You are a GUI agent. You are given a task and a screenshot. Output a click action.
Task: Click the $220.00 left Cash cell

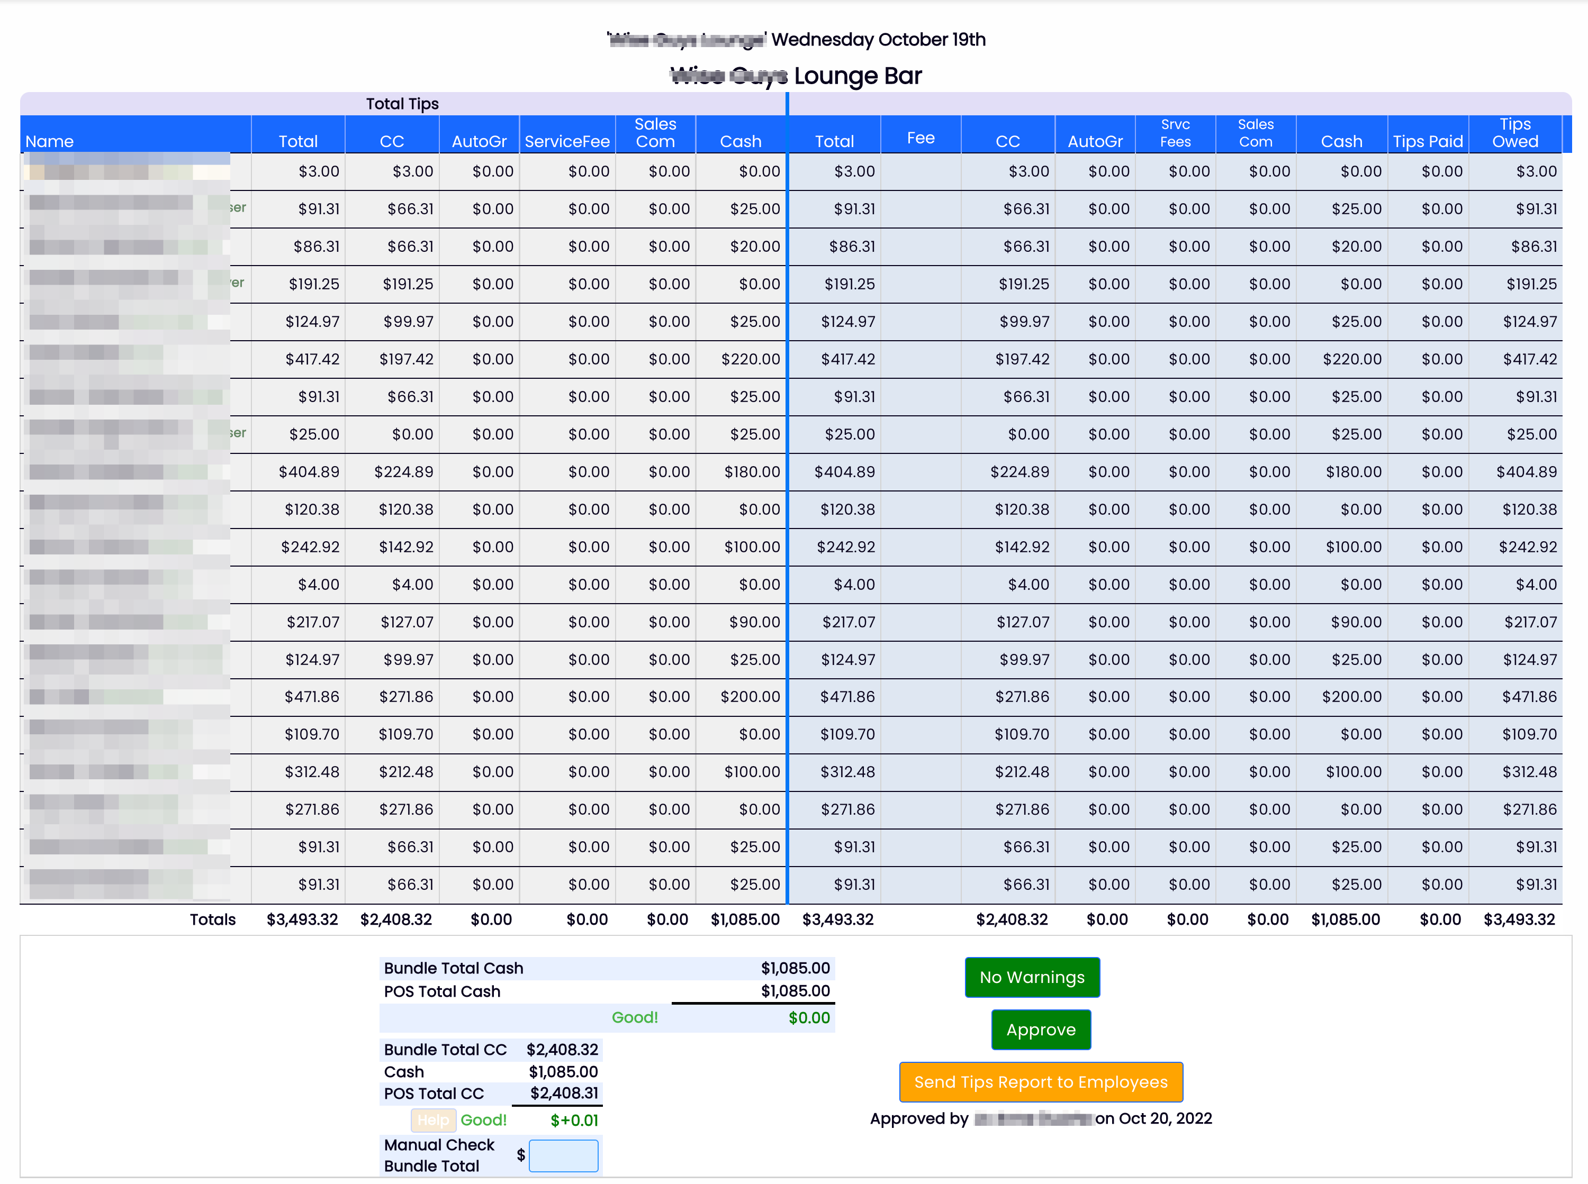[750, 359]
